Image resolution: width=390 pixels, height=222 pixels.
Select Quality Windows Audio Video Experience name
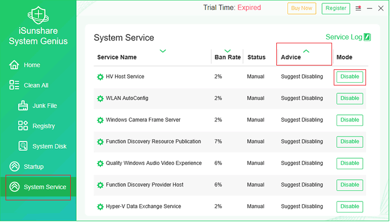pos(154,163)
